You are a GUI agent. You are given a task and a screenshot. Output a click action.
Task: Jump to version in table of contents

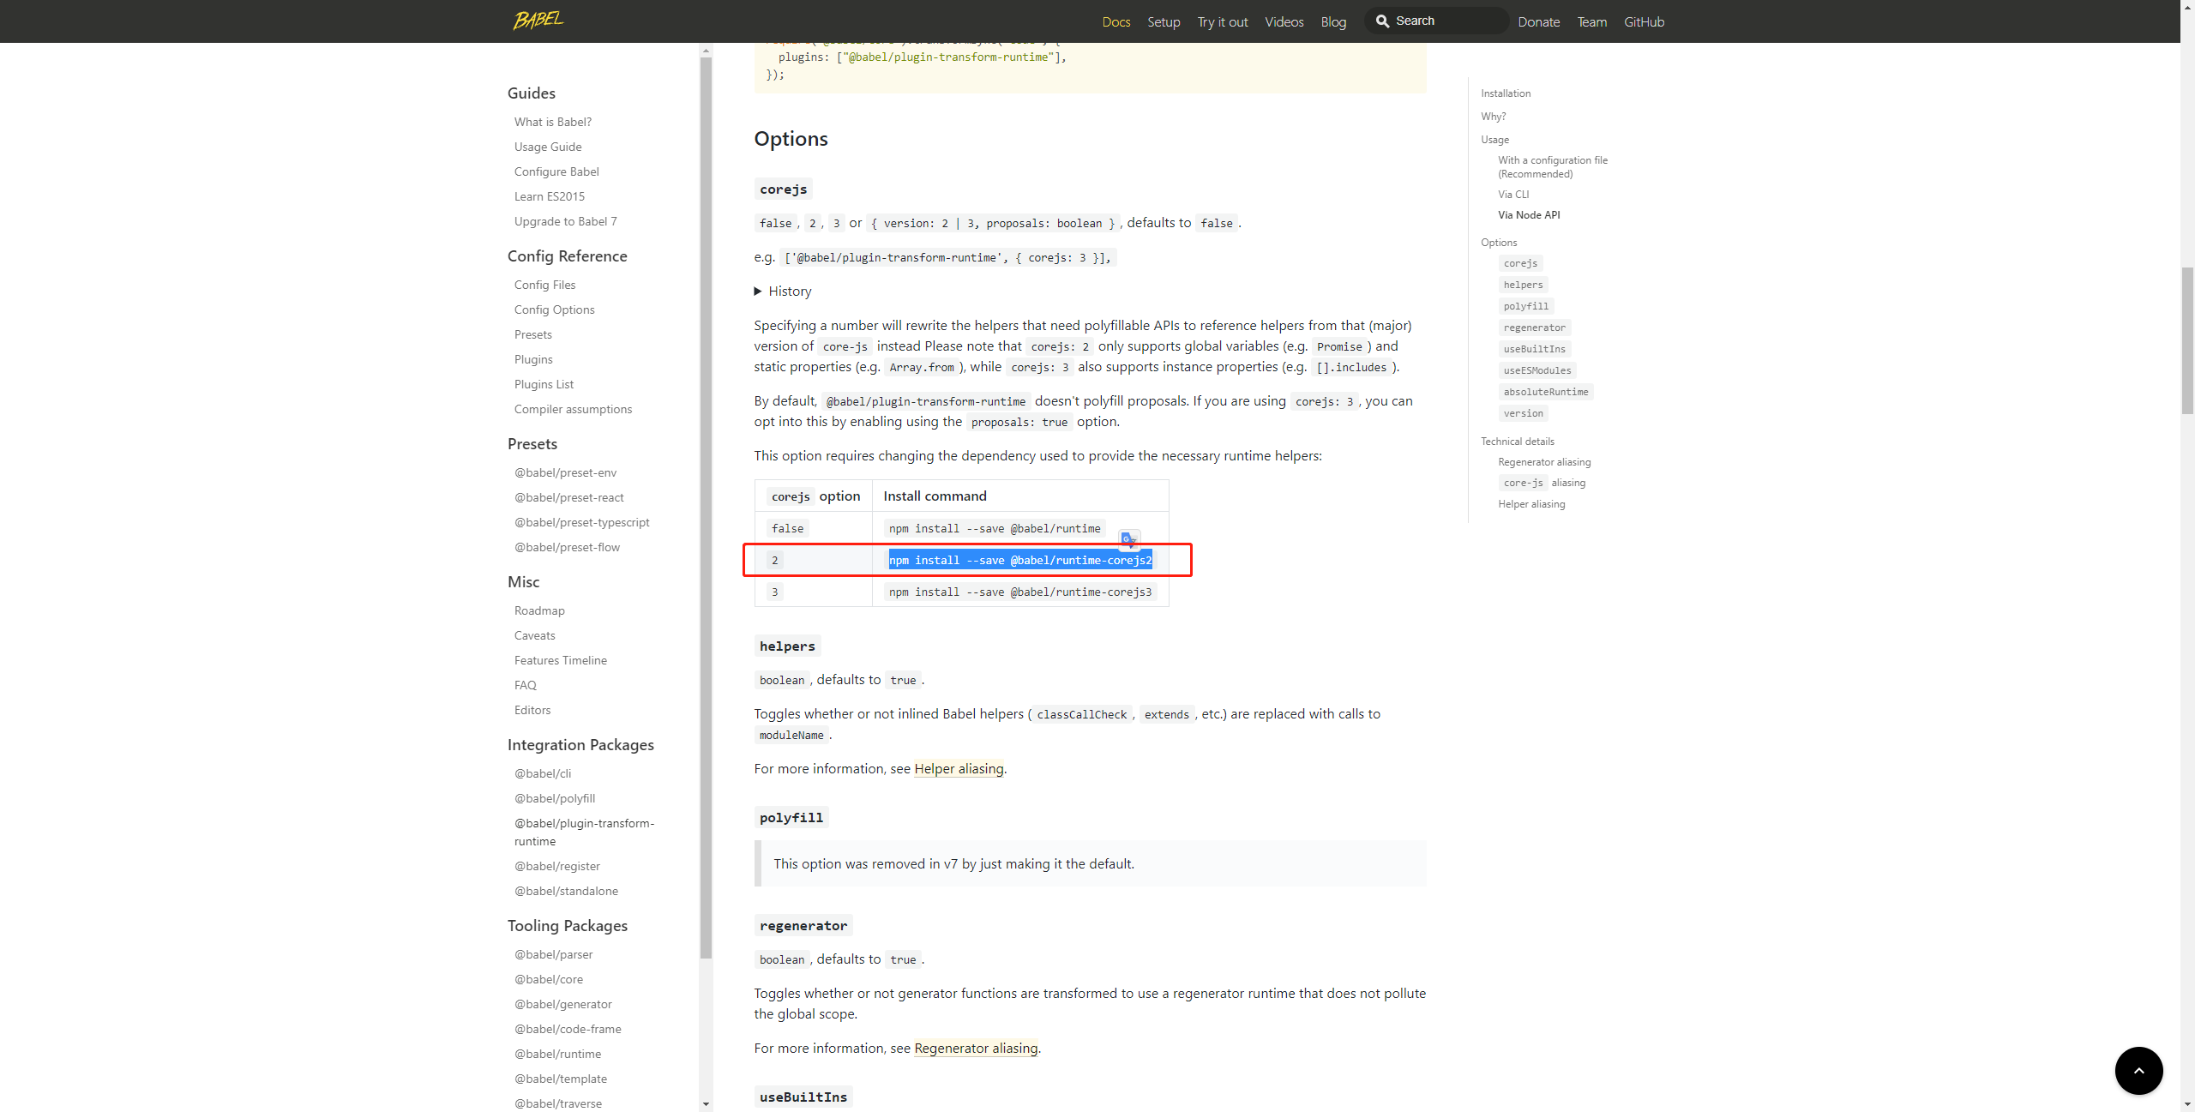point(1523,413)
